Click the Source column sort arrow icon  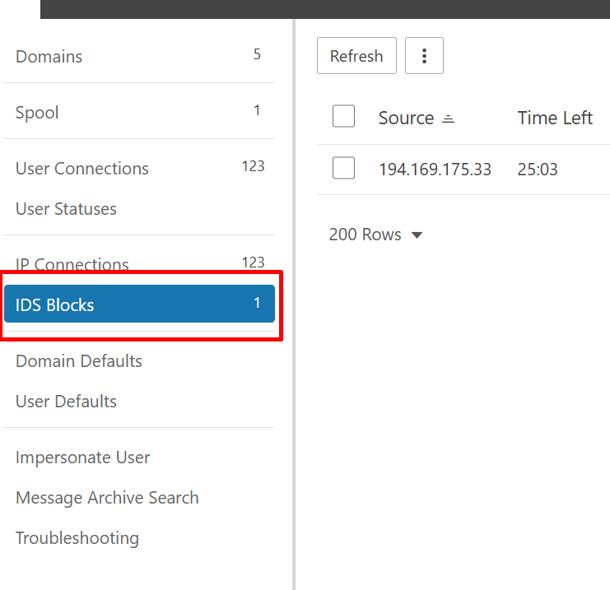click(x=448, y=118)
